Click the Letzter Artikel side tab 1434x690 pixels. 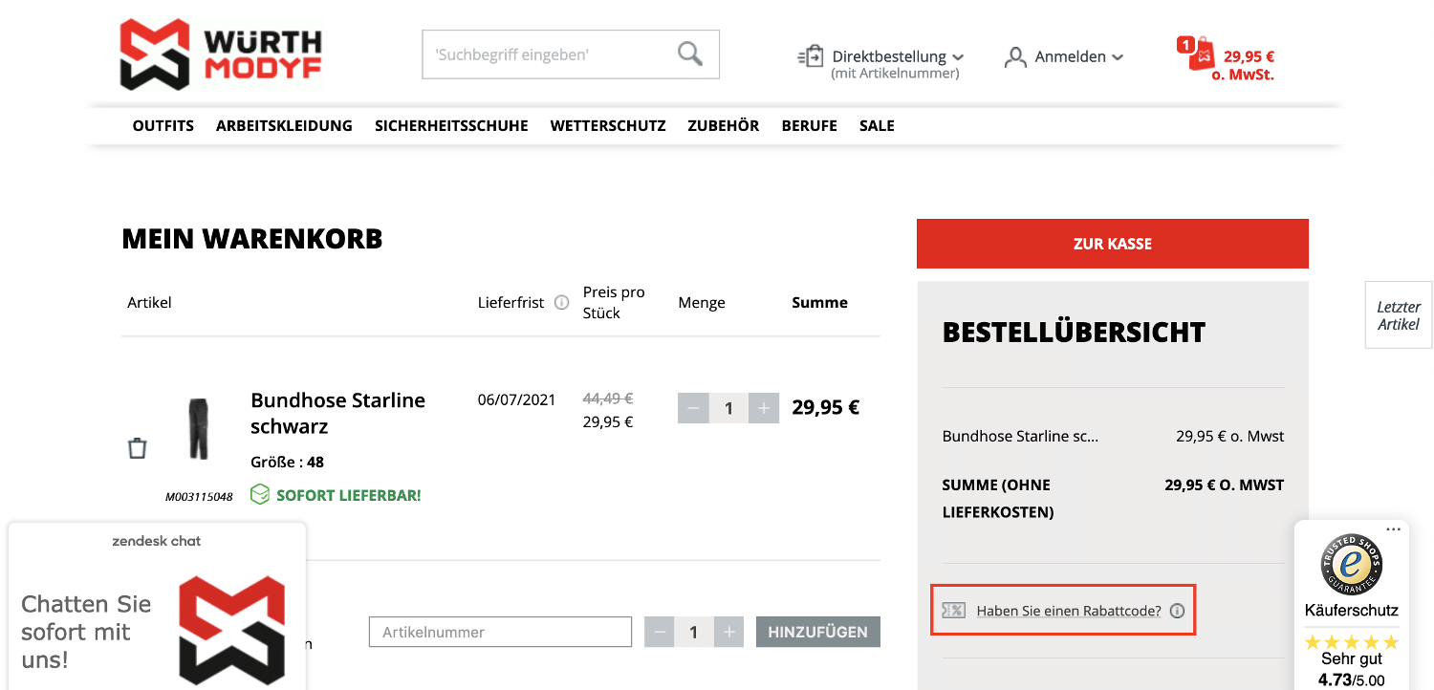pos(1399,315)
